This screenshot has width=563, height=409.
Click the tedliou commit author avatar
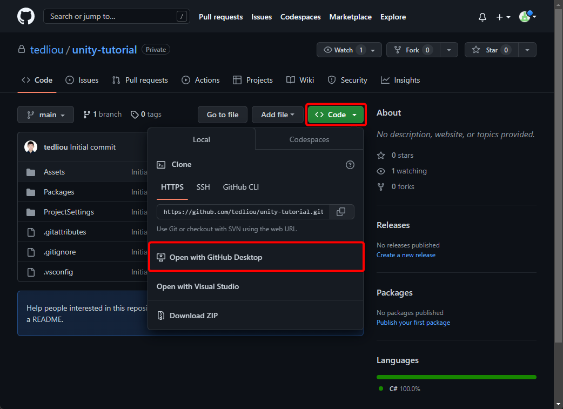click(31, 147)
